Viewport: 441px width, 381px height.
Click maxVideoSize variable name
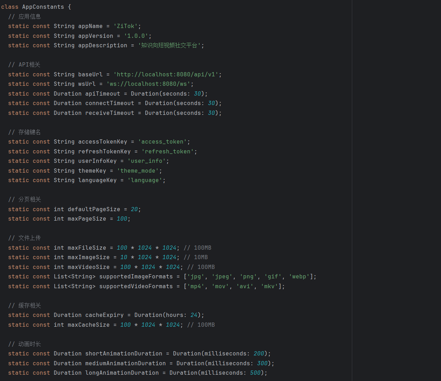pos(89,267)
